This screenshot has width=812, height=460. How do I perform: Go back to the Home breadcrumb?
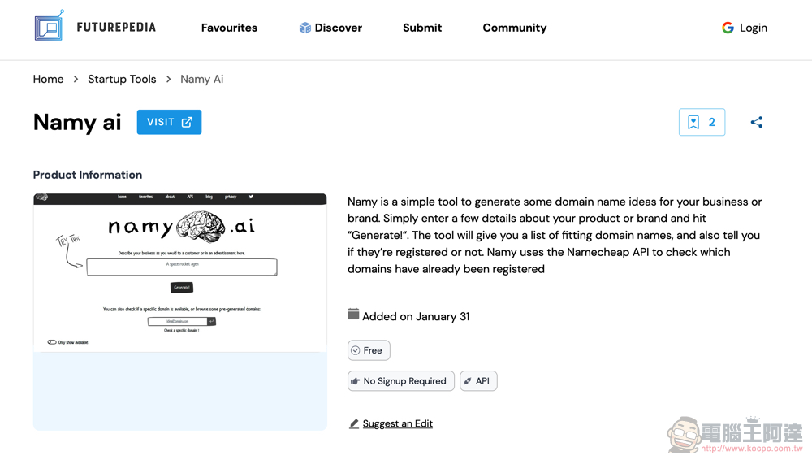[48, 80]
